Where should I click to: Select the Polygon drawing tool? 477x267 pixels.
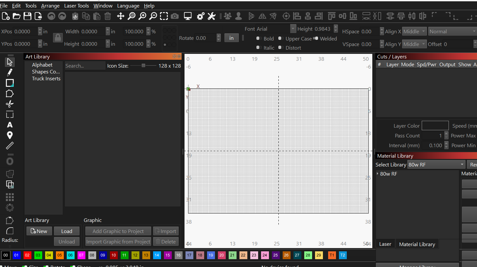10,94
